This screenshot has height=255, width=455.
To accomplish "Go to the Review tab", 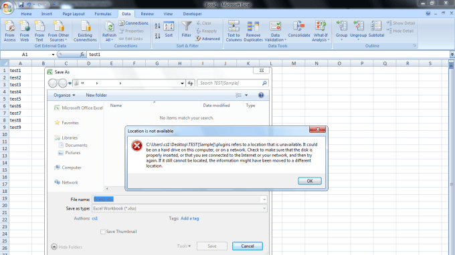I will [x=147, y=13].
